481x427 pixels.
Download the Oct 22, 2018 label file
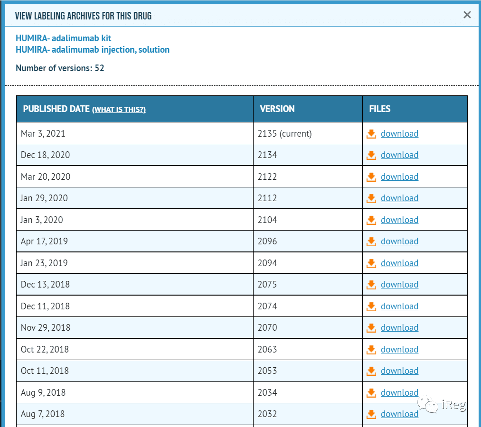[399, 350]
